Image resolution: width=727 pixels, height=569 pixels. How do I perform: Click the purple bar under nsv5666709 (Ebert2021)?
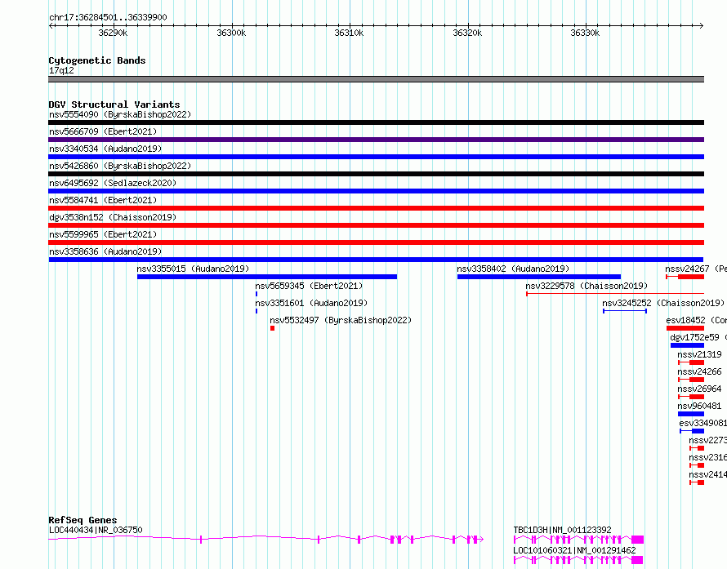coord(376,140)
